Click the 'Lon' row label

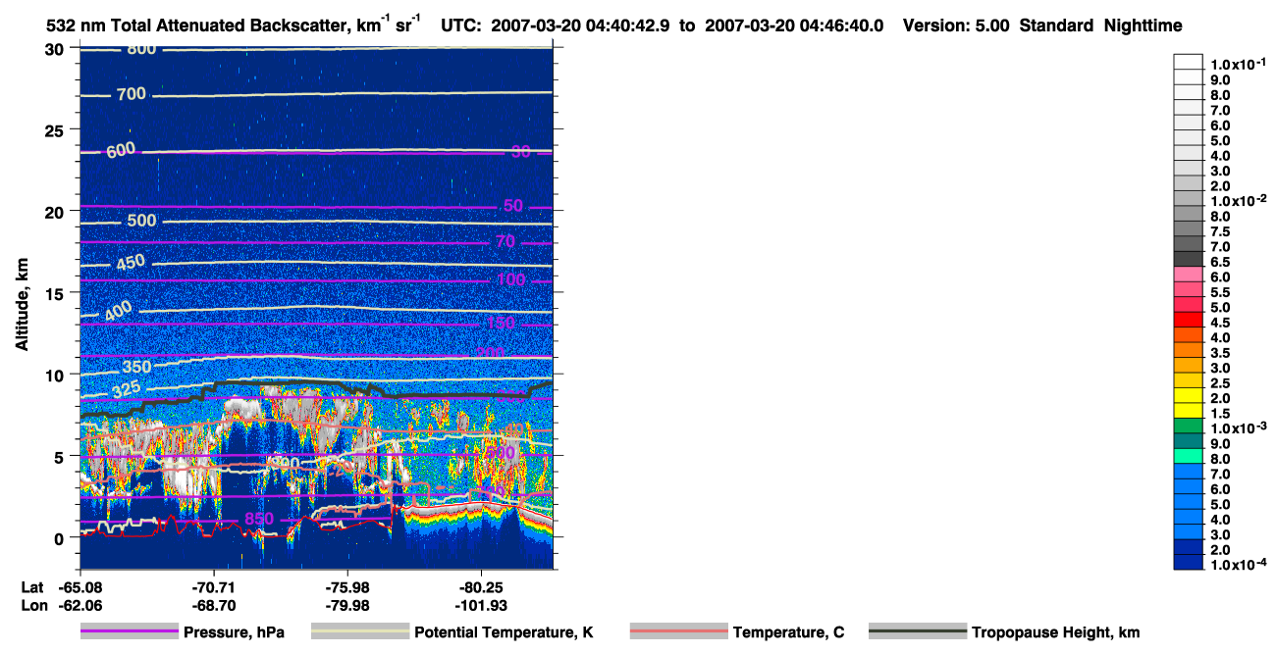(33, 606)
